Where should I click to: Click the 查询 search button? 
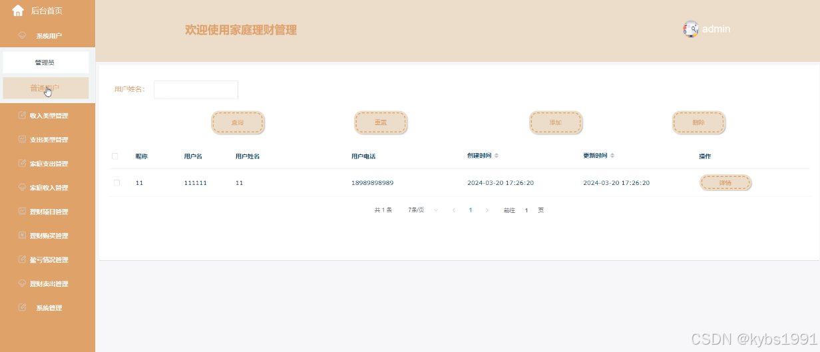[x=238, y=122]
